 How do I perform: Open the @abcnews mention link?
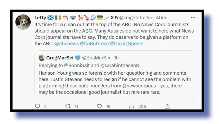[x=67, y=43]
